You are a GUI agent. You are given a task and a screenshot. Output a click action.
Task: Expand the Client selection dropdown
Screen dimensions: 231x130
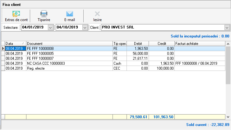coord(227,28)
